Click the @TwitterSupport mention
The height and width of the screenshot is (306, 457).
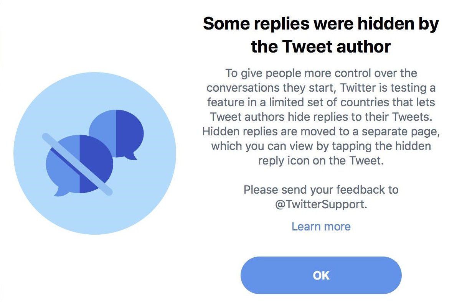point(322,204)
